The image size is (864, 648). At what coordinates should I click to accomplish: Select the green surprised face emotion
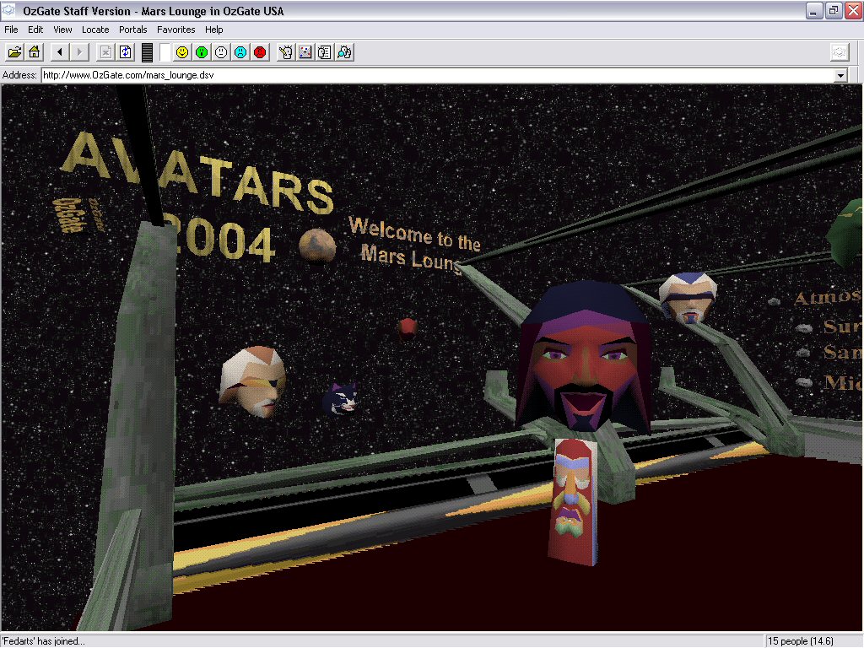click(202, 52)
